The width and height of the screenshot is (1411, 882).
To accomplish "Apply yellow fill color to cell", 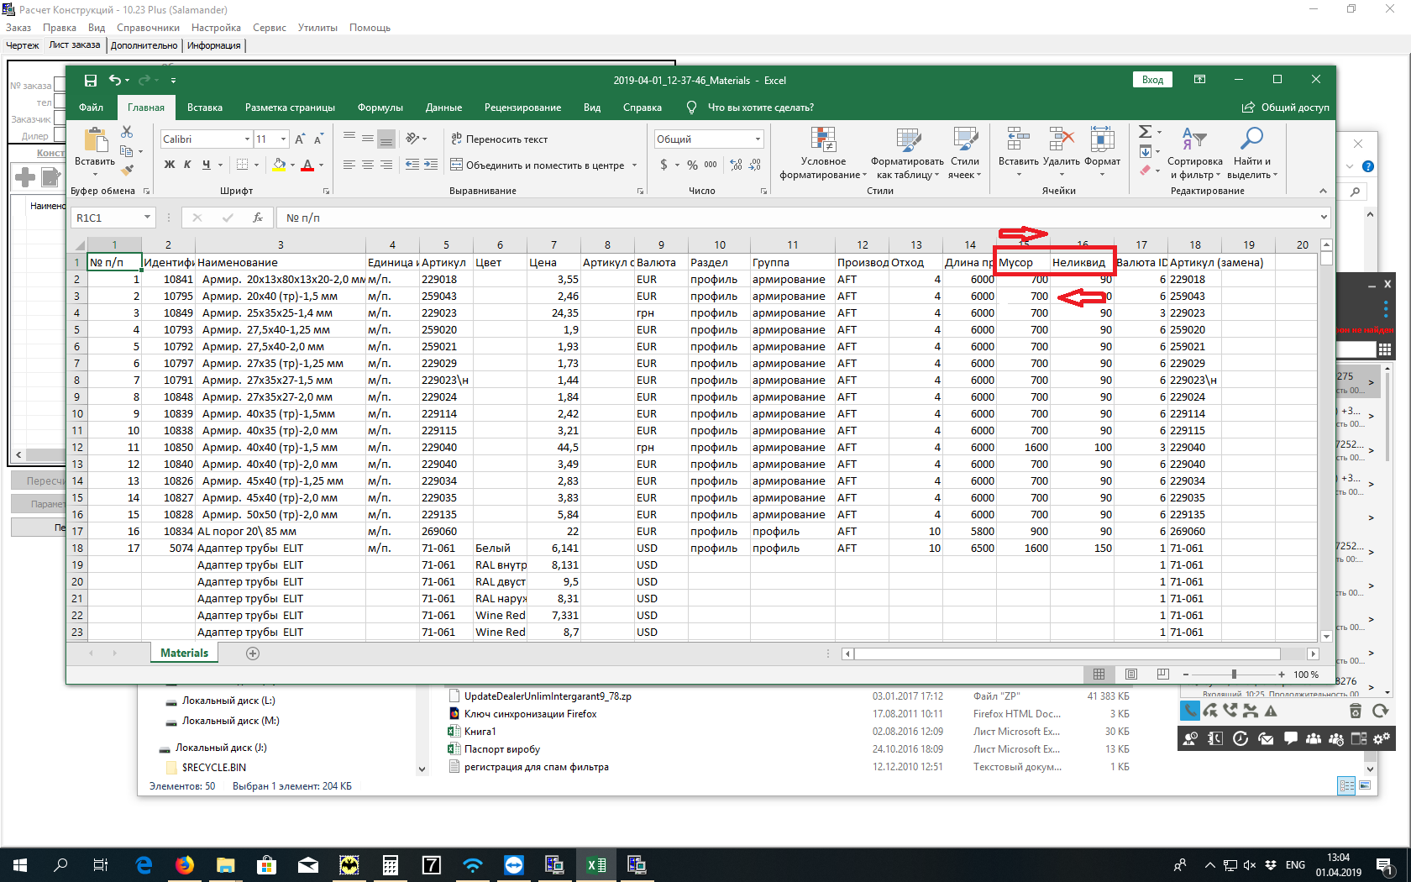I will (279, 165).
